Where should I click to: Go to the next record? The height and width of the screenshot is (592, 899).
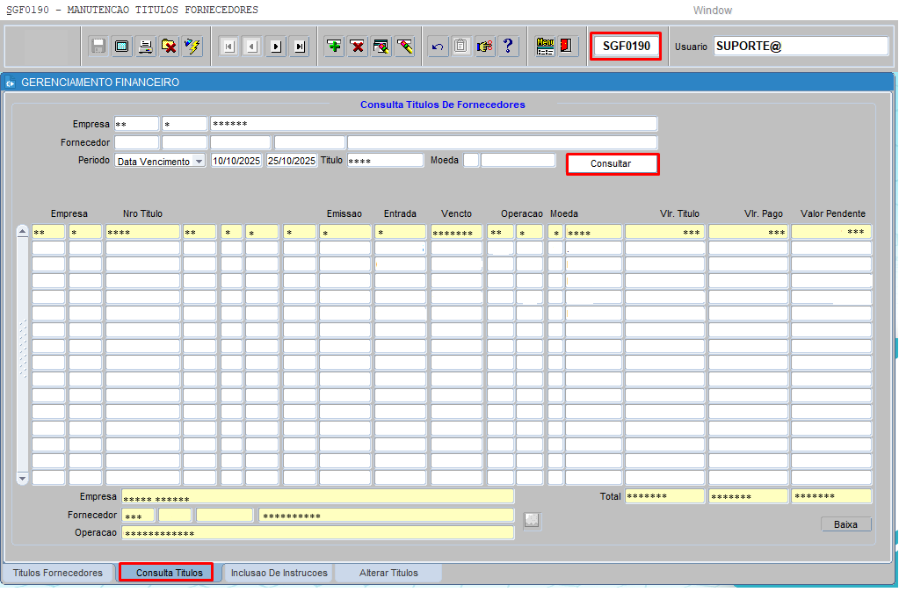[276, 47]
